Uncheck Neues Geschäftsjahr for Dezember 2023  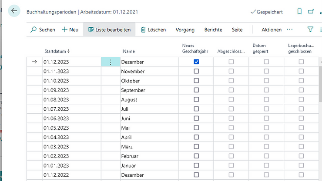click(196, 62)
